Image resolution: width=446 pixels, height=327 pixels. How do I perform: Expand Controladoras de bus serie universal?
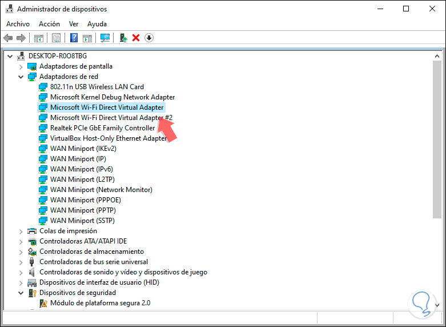tap(21, 262)
